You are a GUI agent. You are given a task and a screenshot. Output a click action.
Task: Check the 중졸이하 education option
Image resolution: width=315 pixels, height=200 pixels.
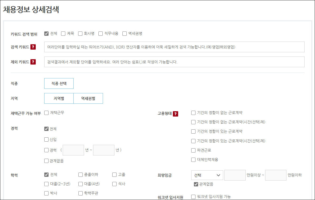click(81, 175)
